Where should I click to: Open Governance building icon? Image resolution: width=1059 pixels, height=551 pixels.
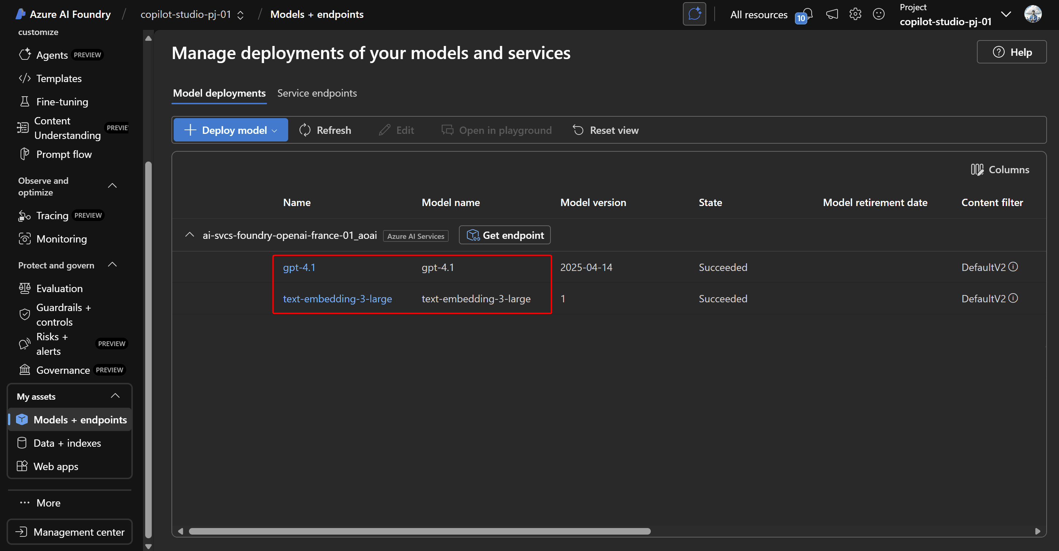tap(25, 369)
